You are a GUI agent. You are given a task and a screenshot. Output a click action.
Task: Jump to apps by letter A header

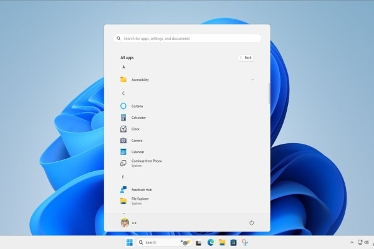pos(123,67)
